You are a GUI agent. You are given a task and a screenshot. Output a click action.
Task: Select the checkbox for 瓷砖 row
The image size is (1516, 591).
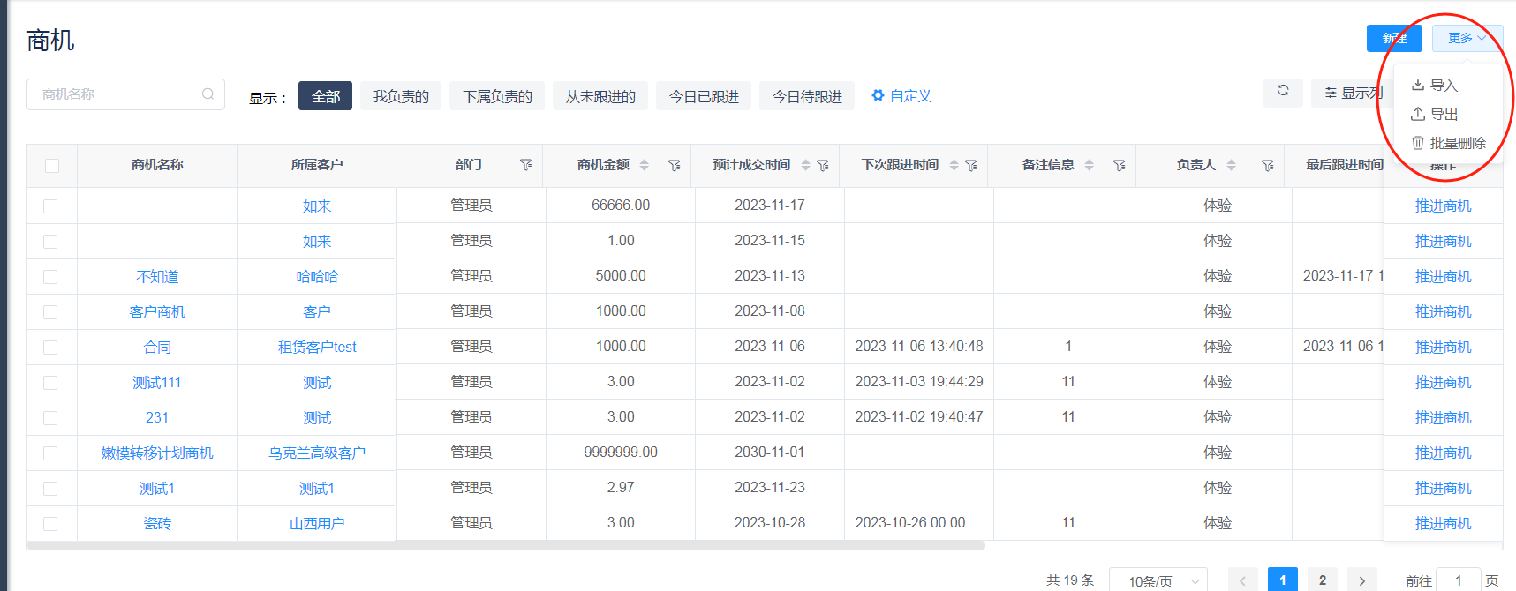tap(50, 524)
